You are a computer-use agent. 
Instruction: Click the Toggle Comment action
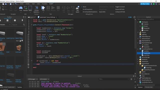[x=120, y=7]
